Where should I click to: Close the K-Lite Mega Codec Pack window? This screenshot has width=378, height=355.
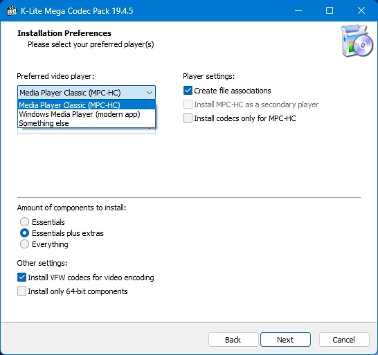[x=361, y=10]
